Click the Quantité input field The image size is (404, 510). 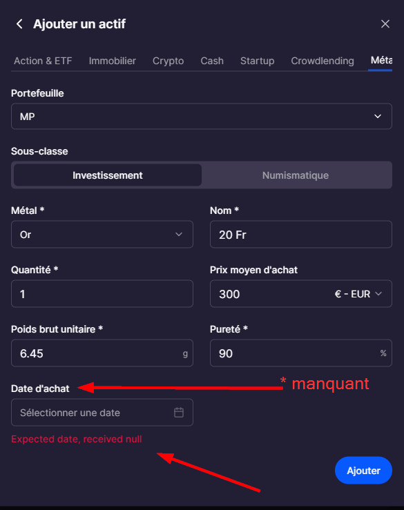point(102,294)
